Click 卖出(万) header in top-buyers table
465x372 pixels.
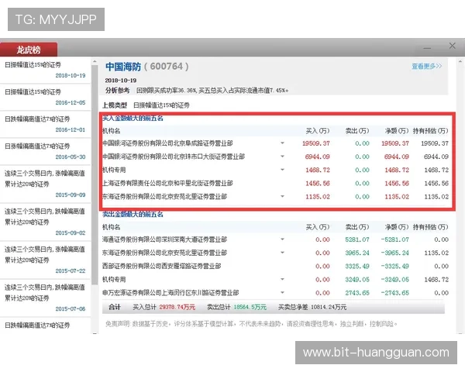(357, 131)
